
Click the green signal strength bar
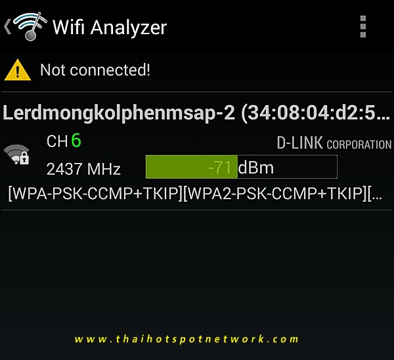pyautogui.click(x=192, y=167)
